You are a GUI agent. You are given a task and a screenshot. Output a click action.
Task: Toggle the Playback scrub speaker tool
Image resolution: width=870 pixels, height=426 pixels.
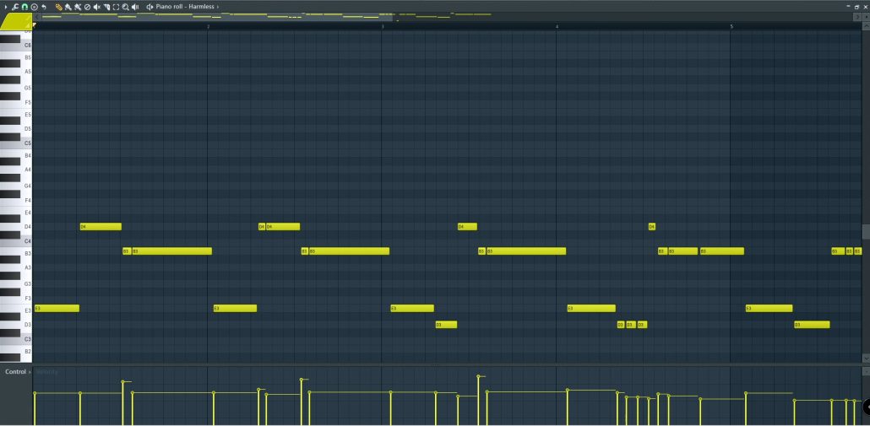pyautogui.click(x=135, y=7)
